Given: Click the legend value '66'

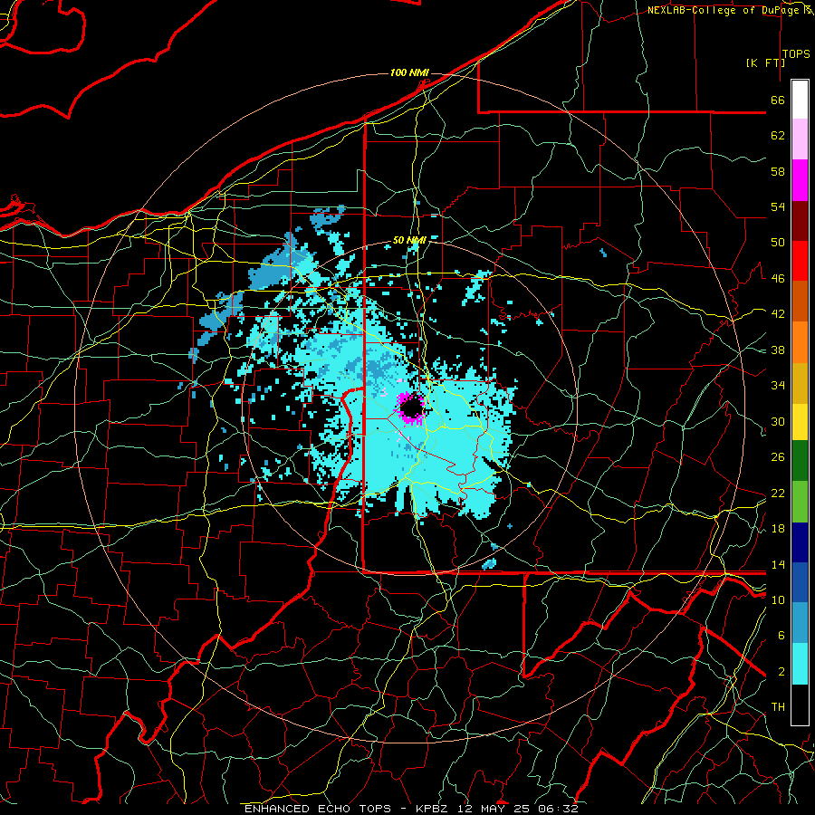Looking at the screenshot, I should [x=778, y=100].
